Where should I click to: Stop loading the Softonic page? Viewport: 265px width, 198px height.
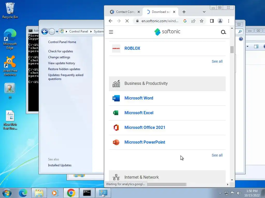[127, 21]
